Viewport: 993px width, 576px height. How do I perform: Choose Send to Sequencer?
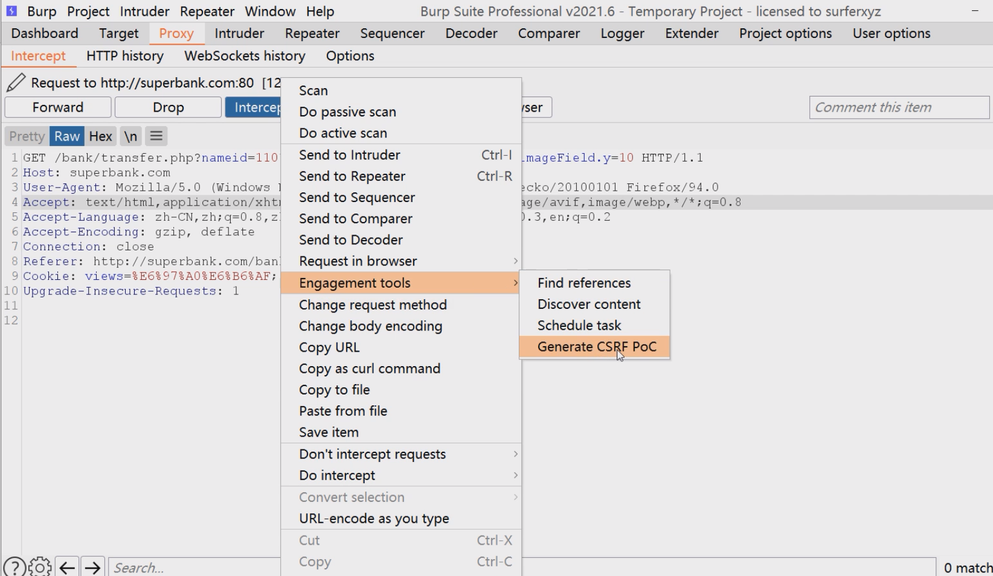coord(401,197)
